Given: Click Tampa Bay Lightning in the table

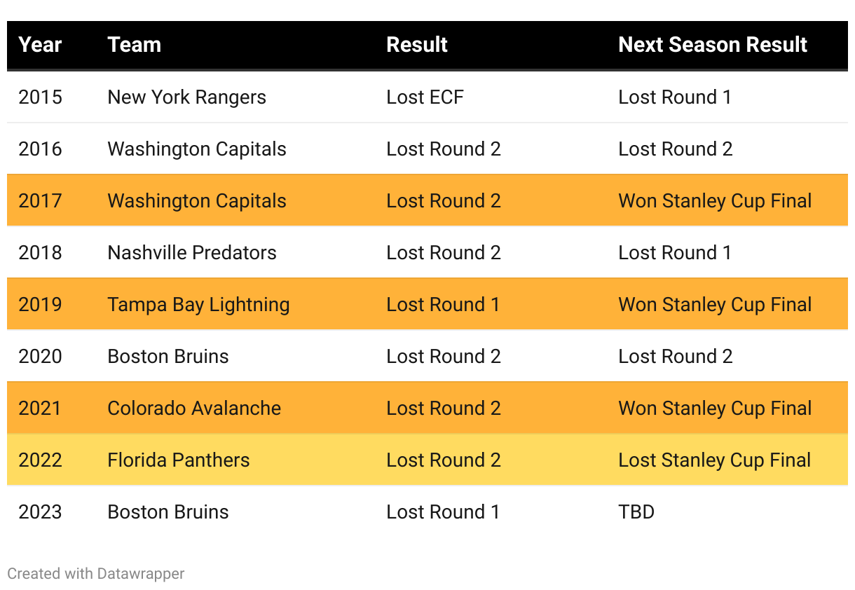Looking at the screenshot, I should click(198, 305).
